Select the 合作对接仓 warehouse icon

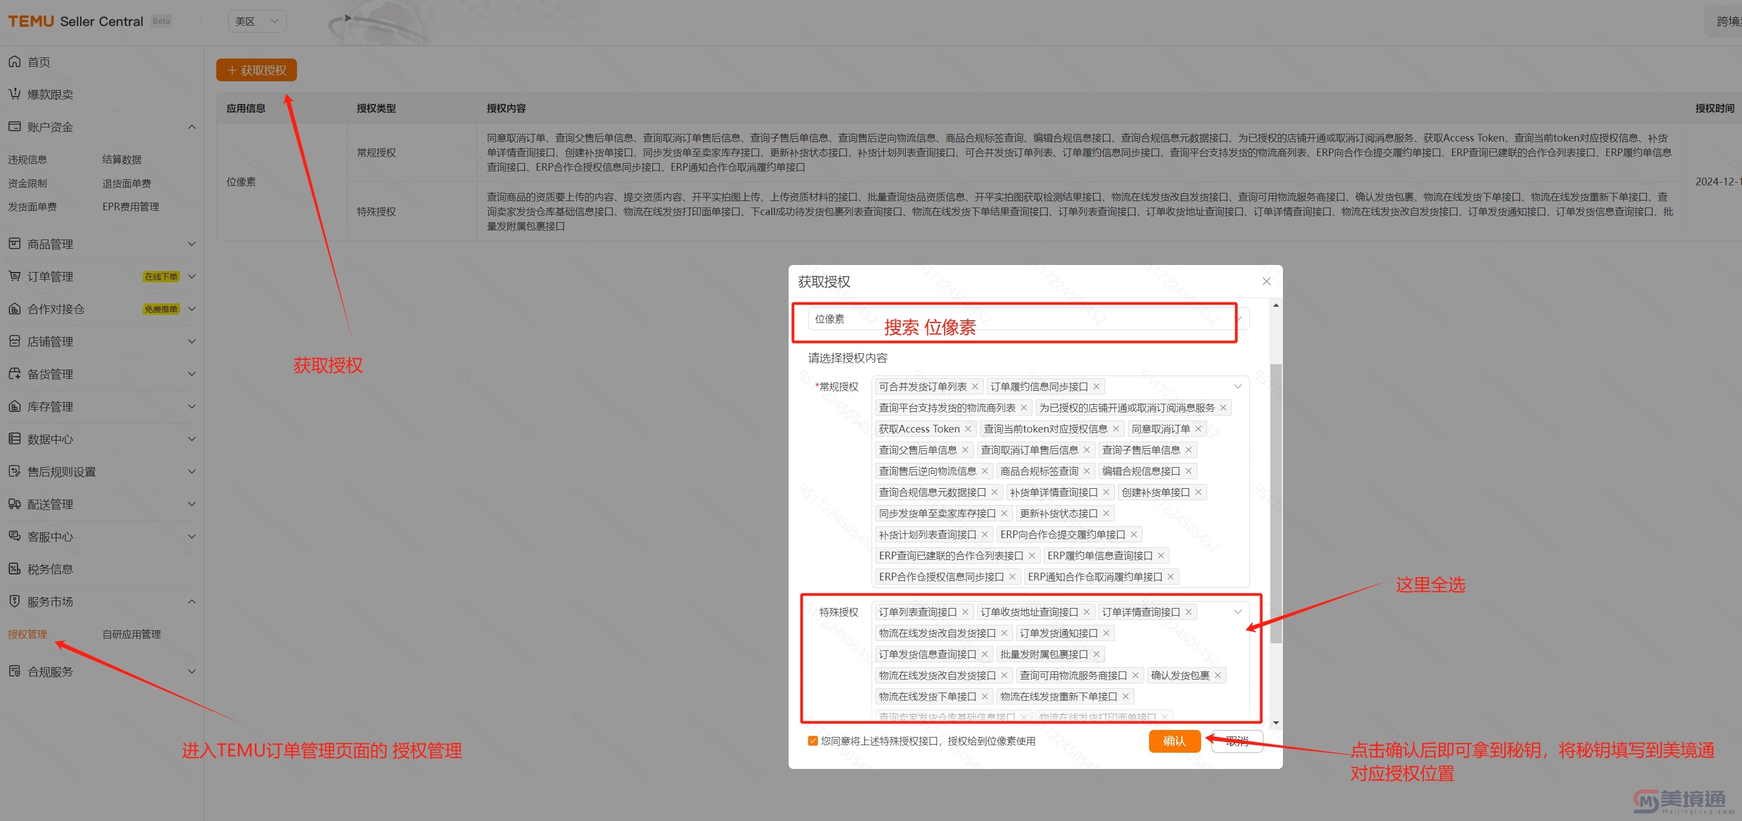[14, 308]
